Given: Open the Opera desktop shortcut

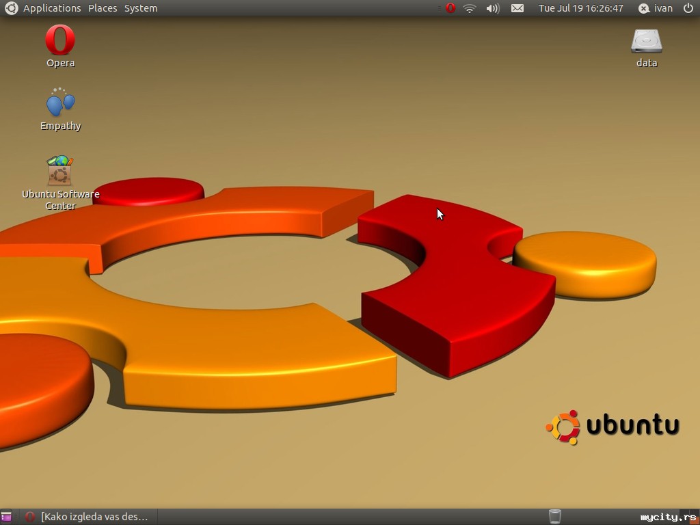Looking at the screenshot, I should click(60, 46).
